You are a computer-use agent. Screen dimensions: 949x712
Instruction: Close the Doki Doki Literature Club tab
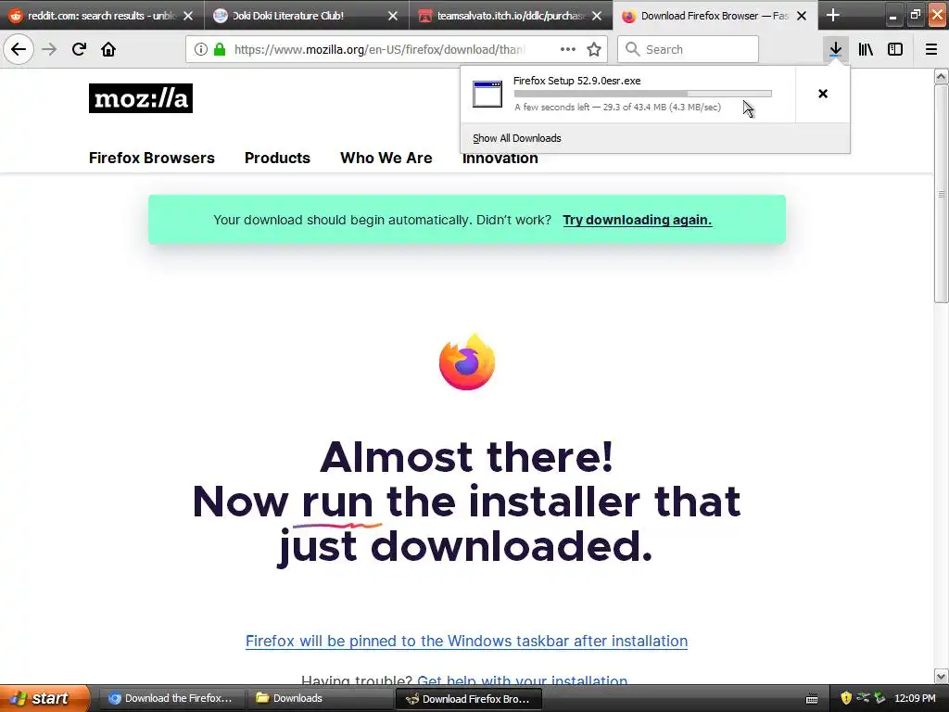(393, 16)
